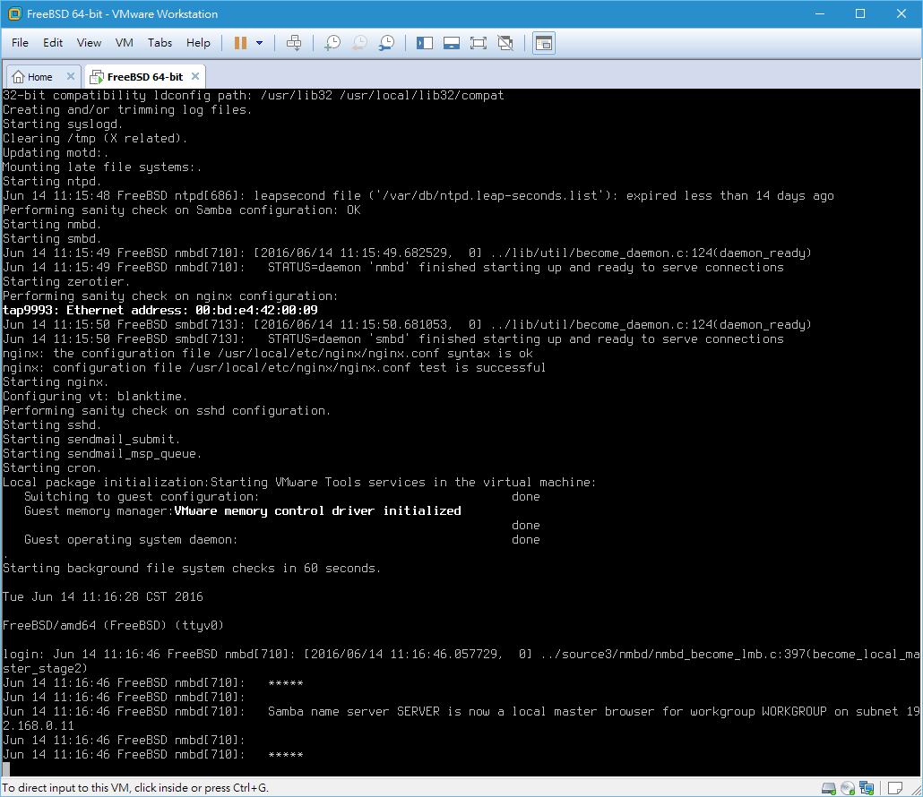Expand the View menu
923x797 pixels.
(x=89, y=43)
